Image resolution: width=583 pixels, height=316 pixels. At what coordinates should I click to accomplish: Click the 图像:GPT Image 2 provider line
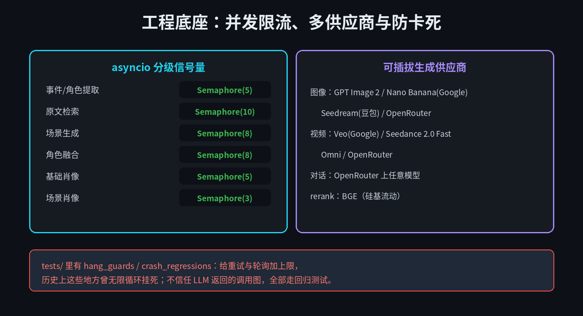[389, 92]
